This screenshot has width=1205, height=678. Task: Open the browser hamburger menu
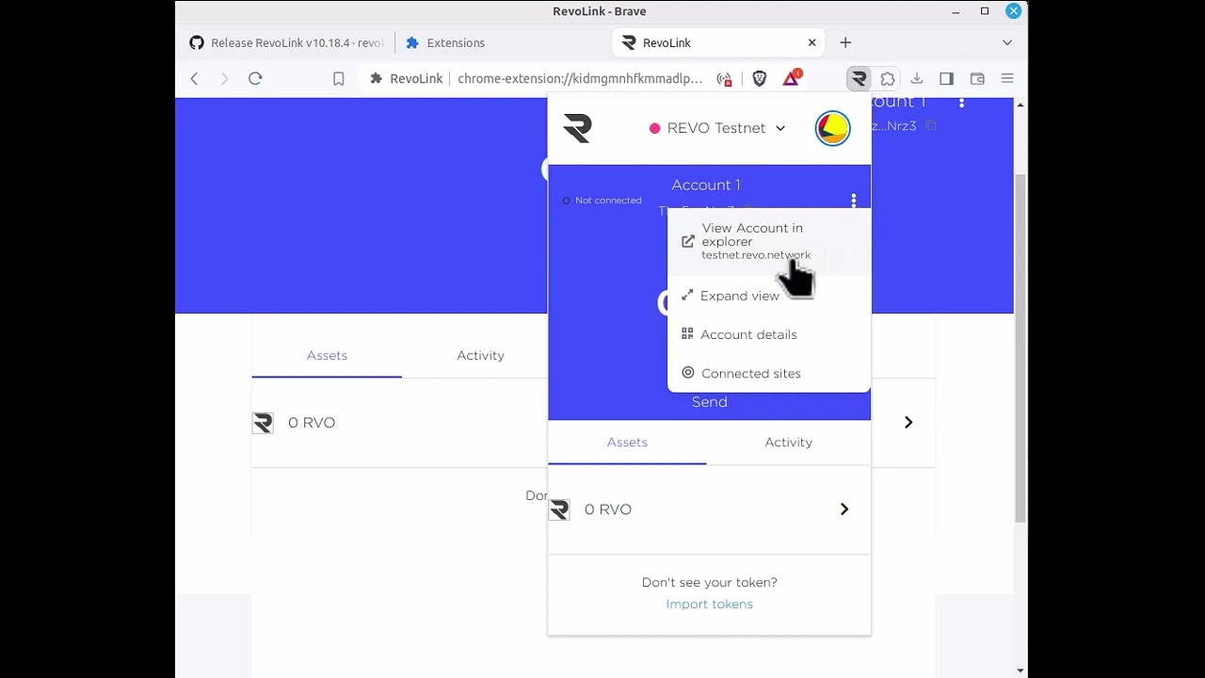click(x=1007, y=79)
